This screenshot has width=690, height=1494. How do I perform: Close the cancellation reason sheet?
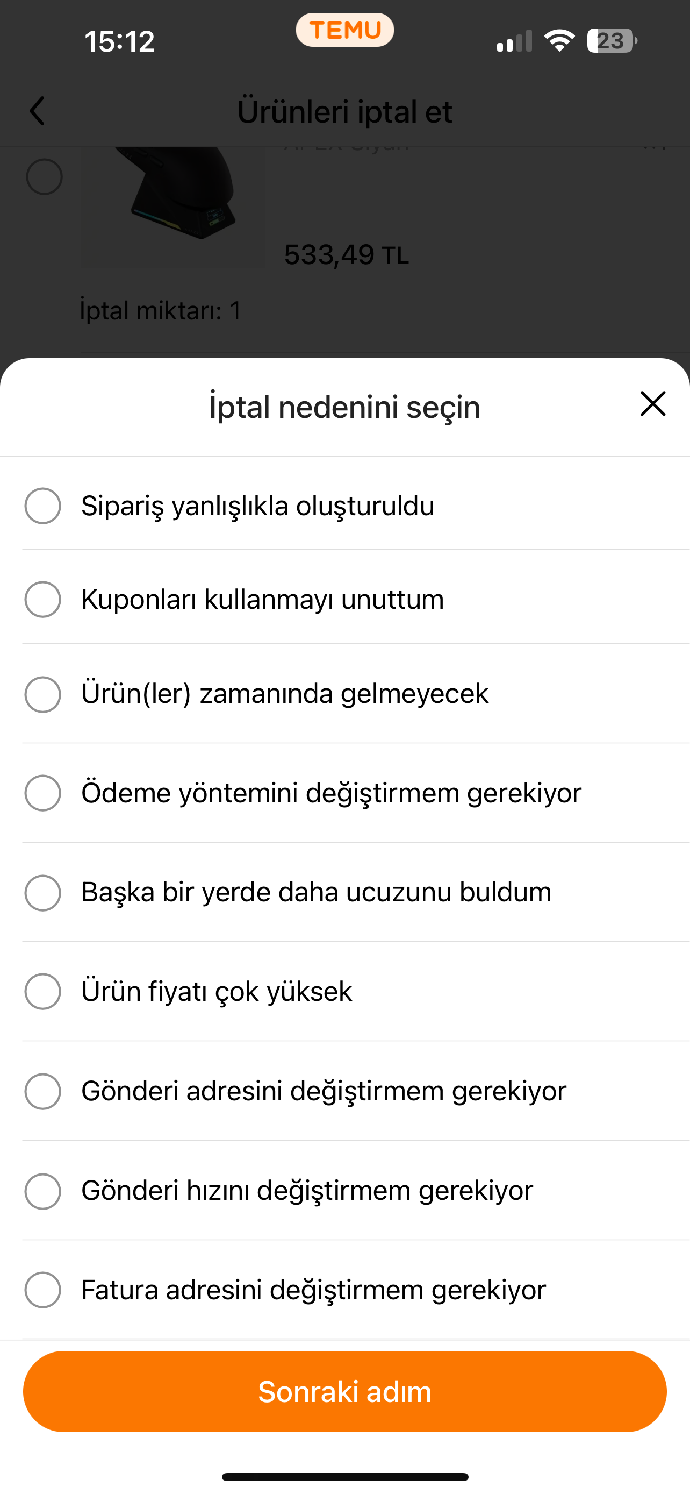(x=652, y=404)
